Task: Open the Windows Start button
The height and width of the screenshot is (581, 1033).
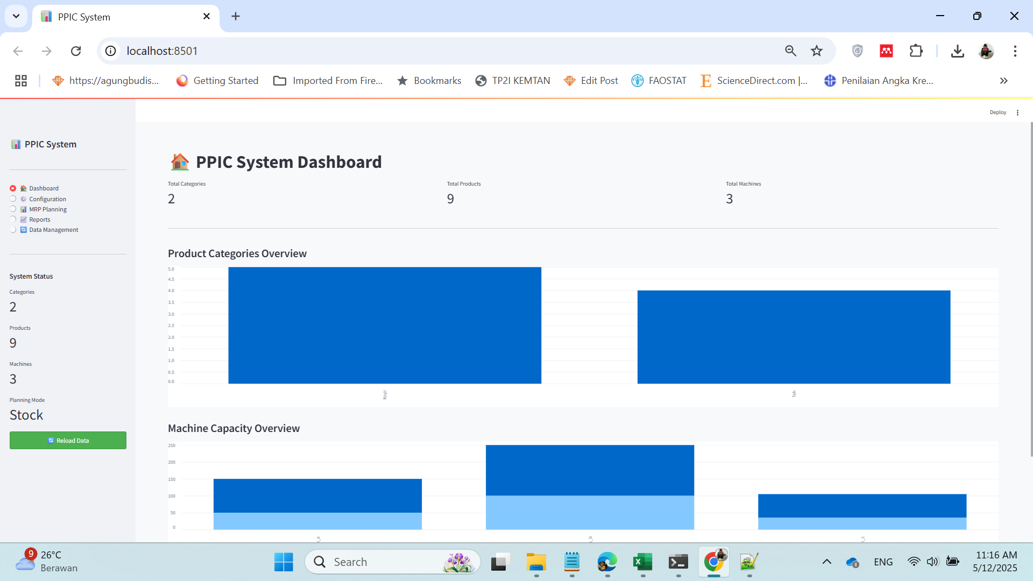Action: click(284, 562)
